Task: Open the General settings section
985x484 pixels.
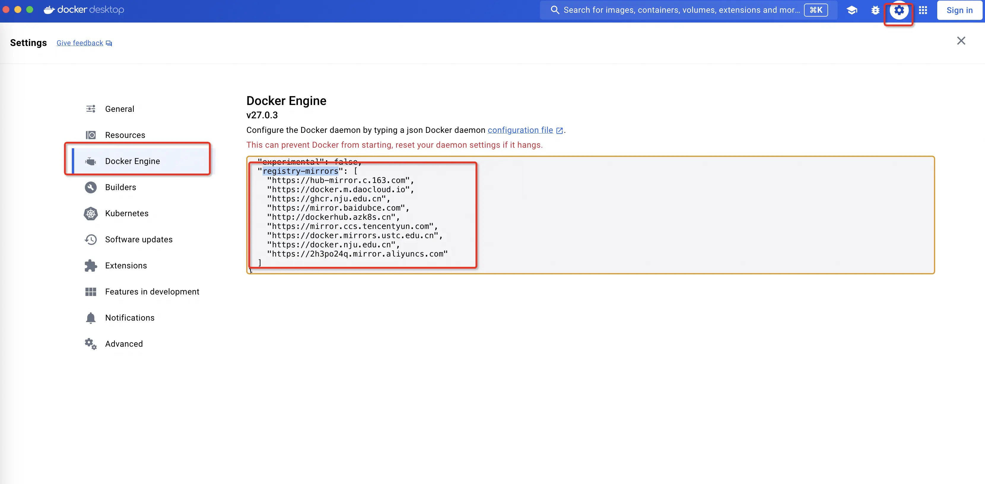Action: coord(120,109)
